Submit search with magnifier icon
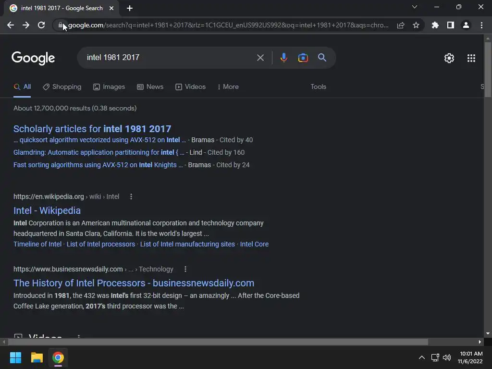The height and width of the screenshot is (369, 492). [x=322, y=58]
